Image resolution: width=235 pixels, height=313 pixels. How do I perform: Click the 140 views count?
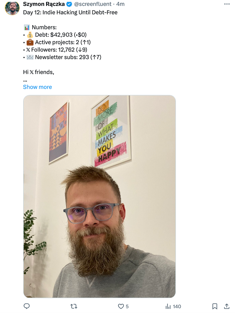pos(177,306)
